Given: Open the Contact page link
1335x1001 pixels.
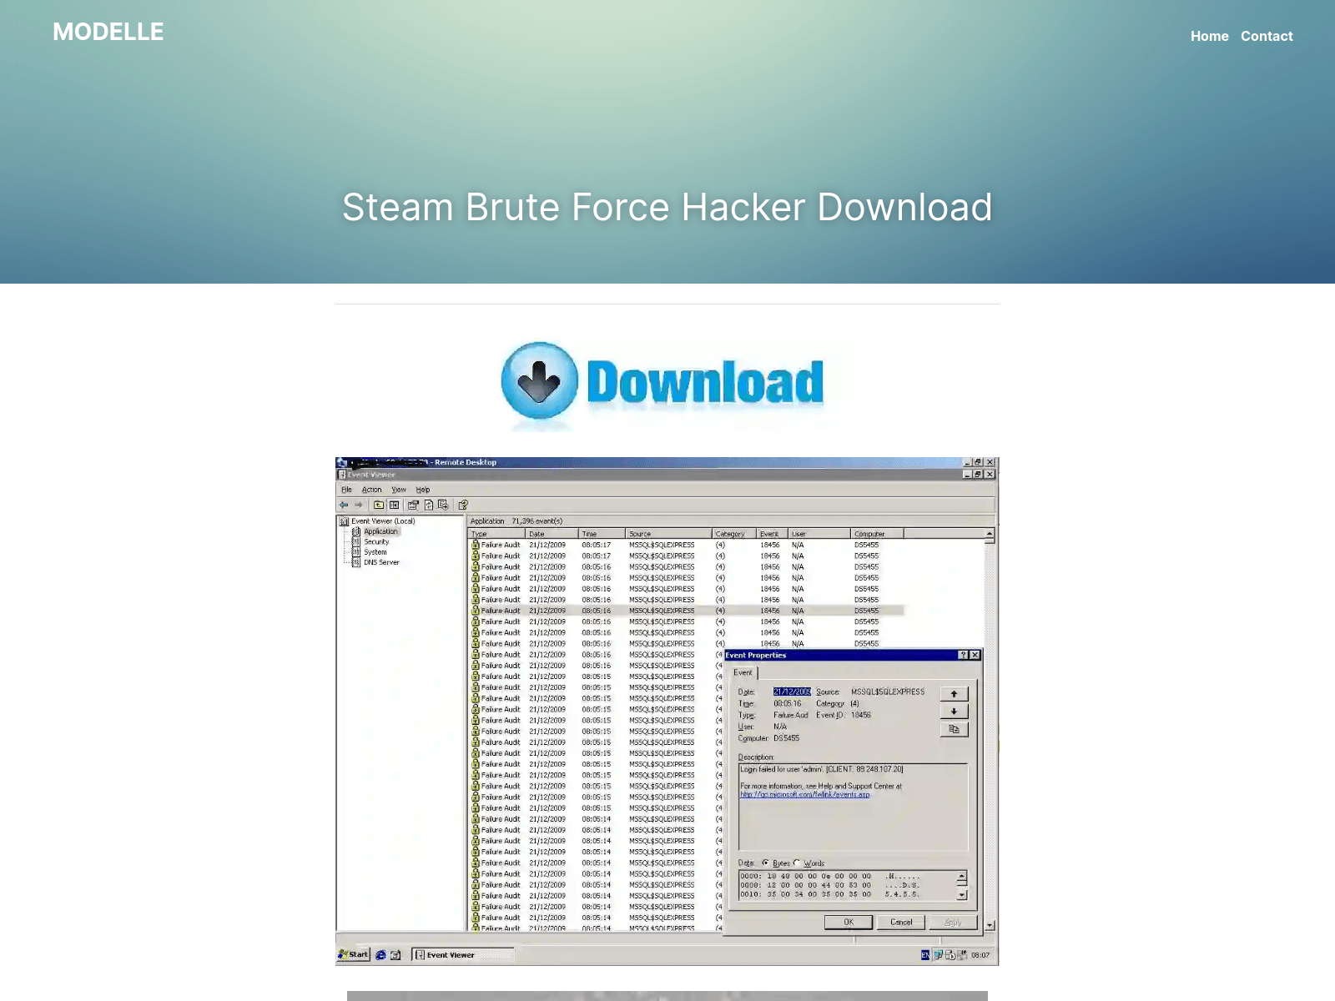Looking at the screenshot, I should pyautogui.click(x=1267, y=36).
